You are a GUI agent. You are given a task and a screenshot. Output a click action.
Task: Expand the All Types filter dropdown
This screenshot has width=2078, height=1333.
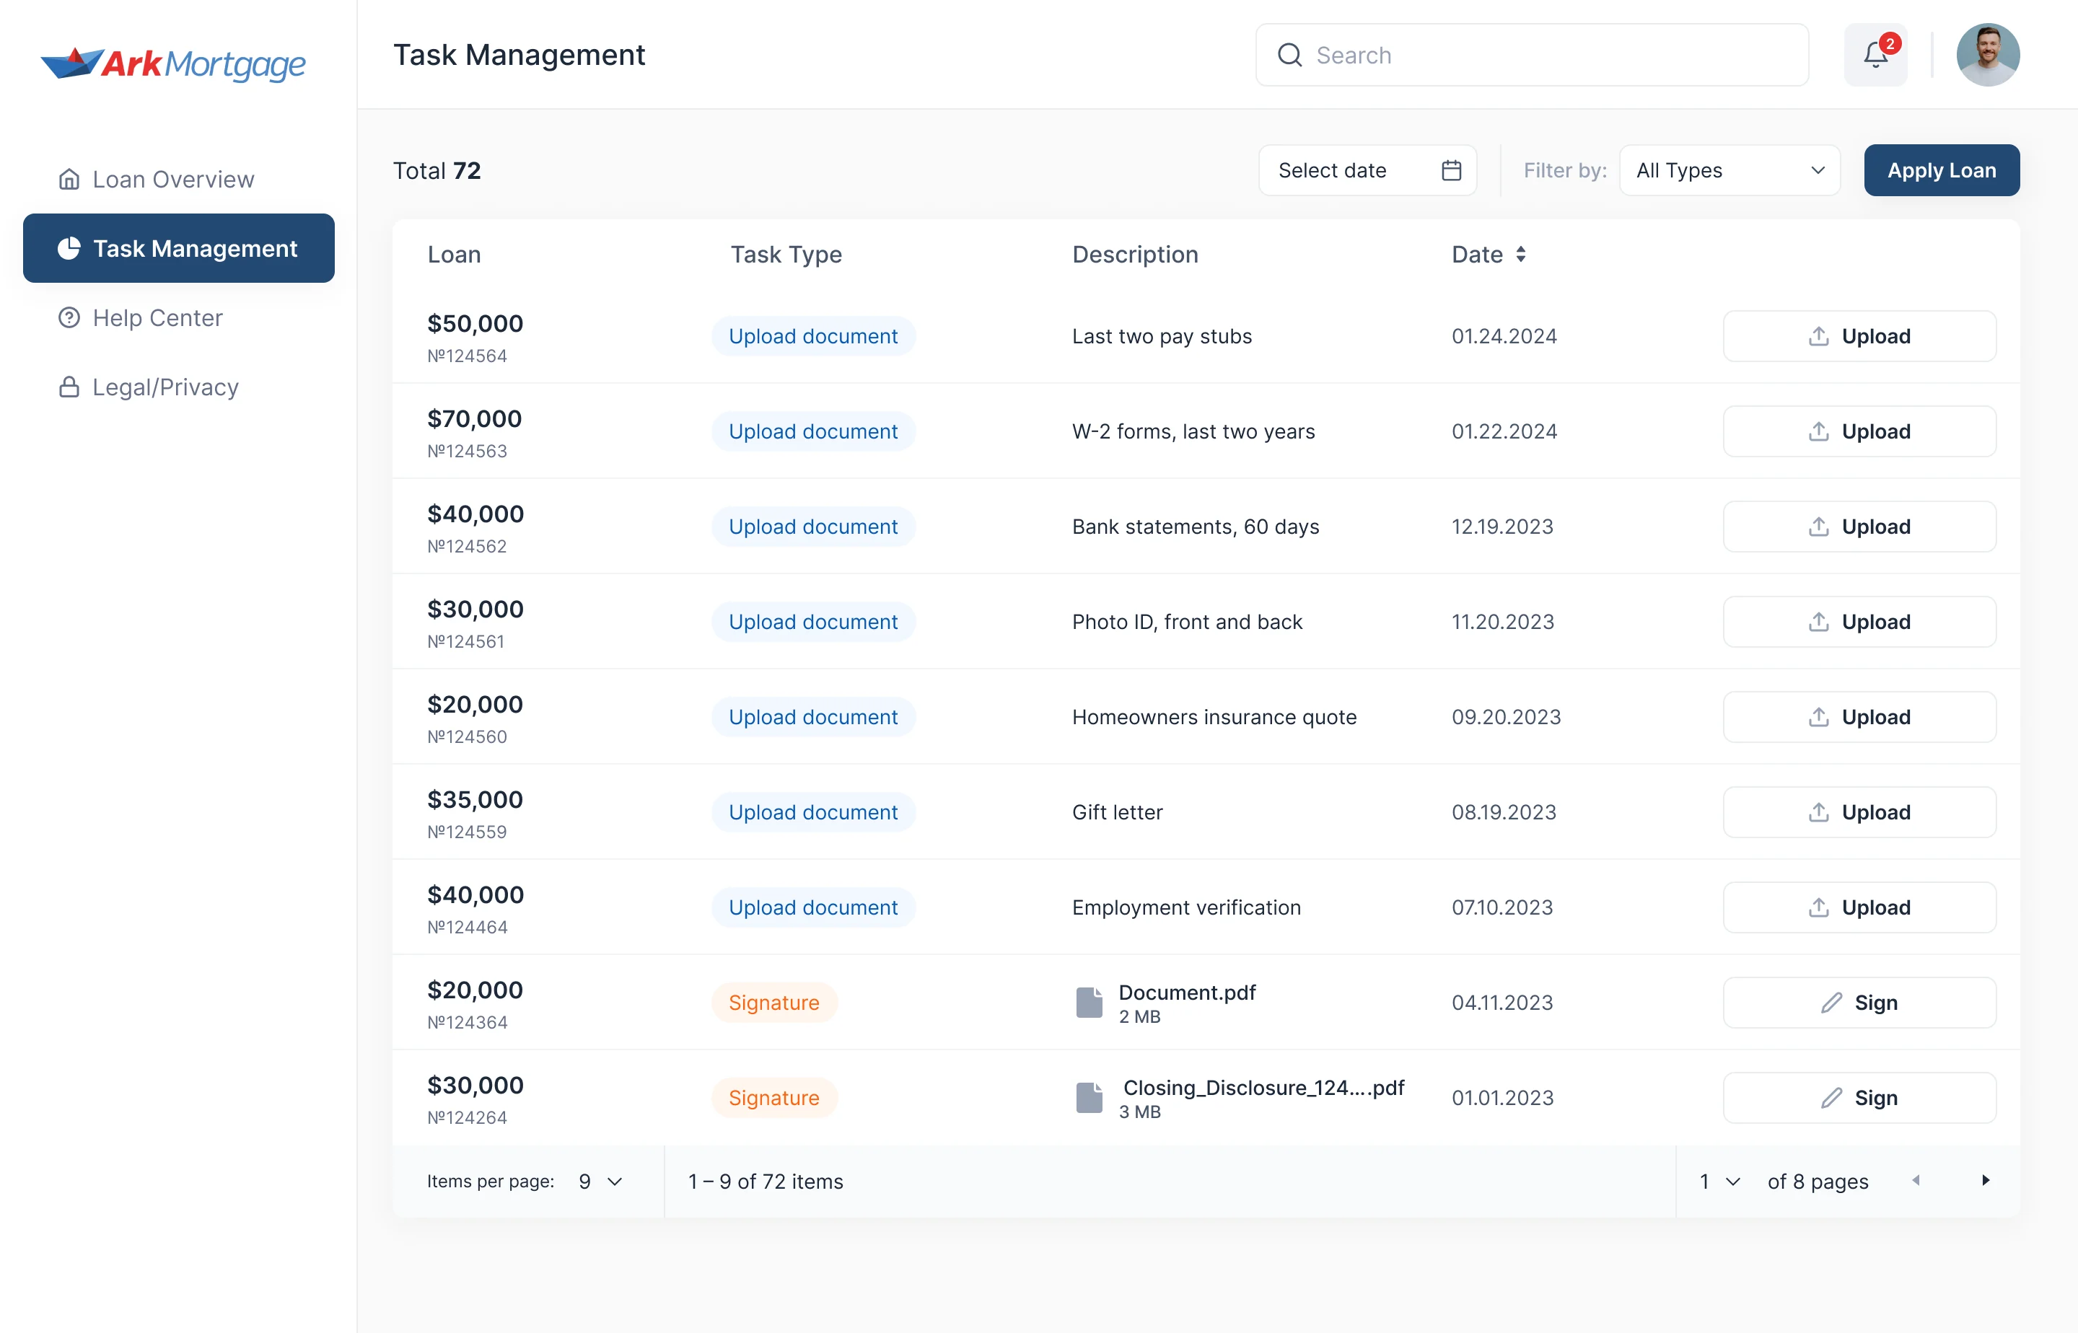tap(1729, 170)
